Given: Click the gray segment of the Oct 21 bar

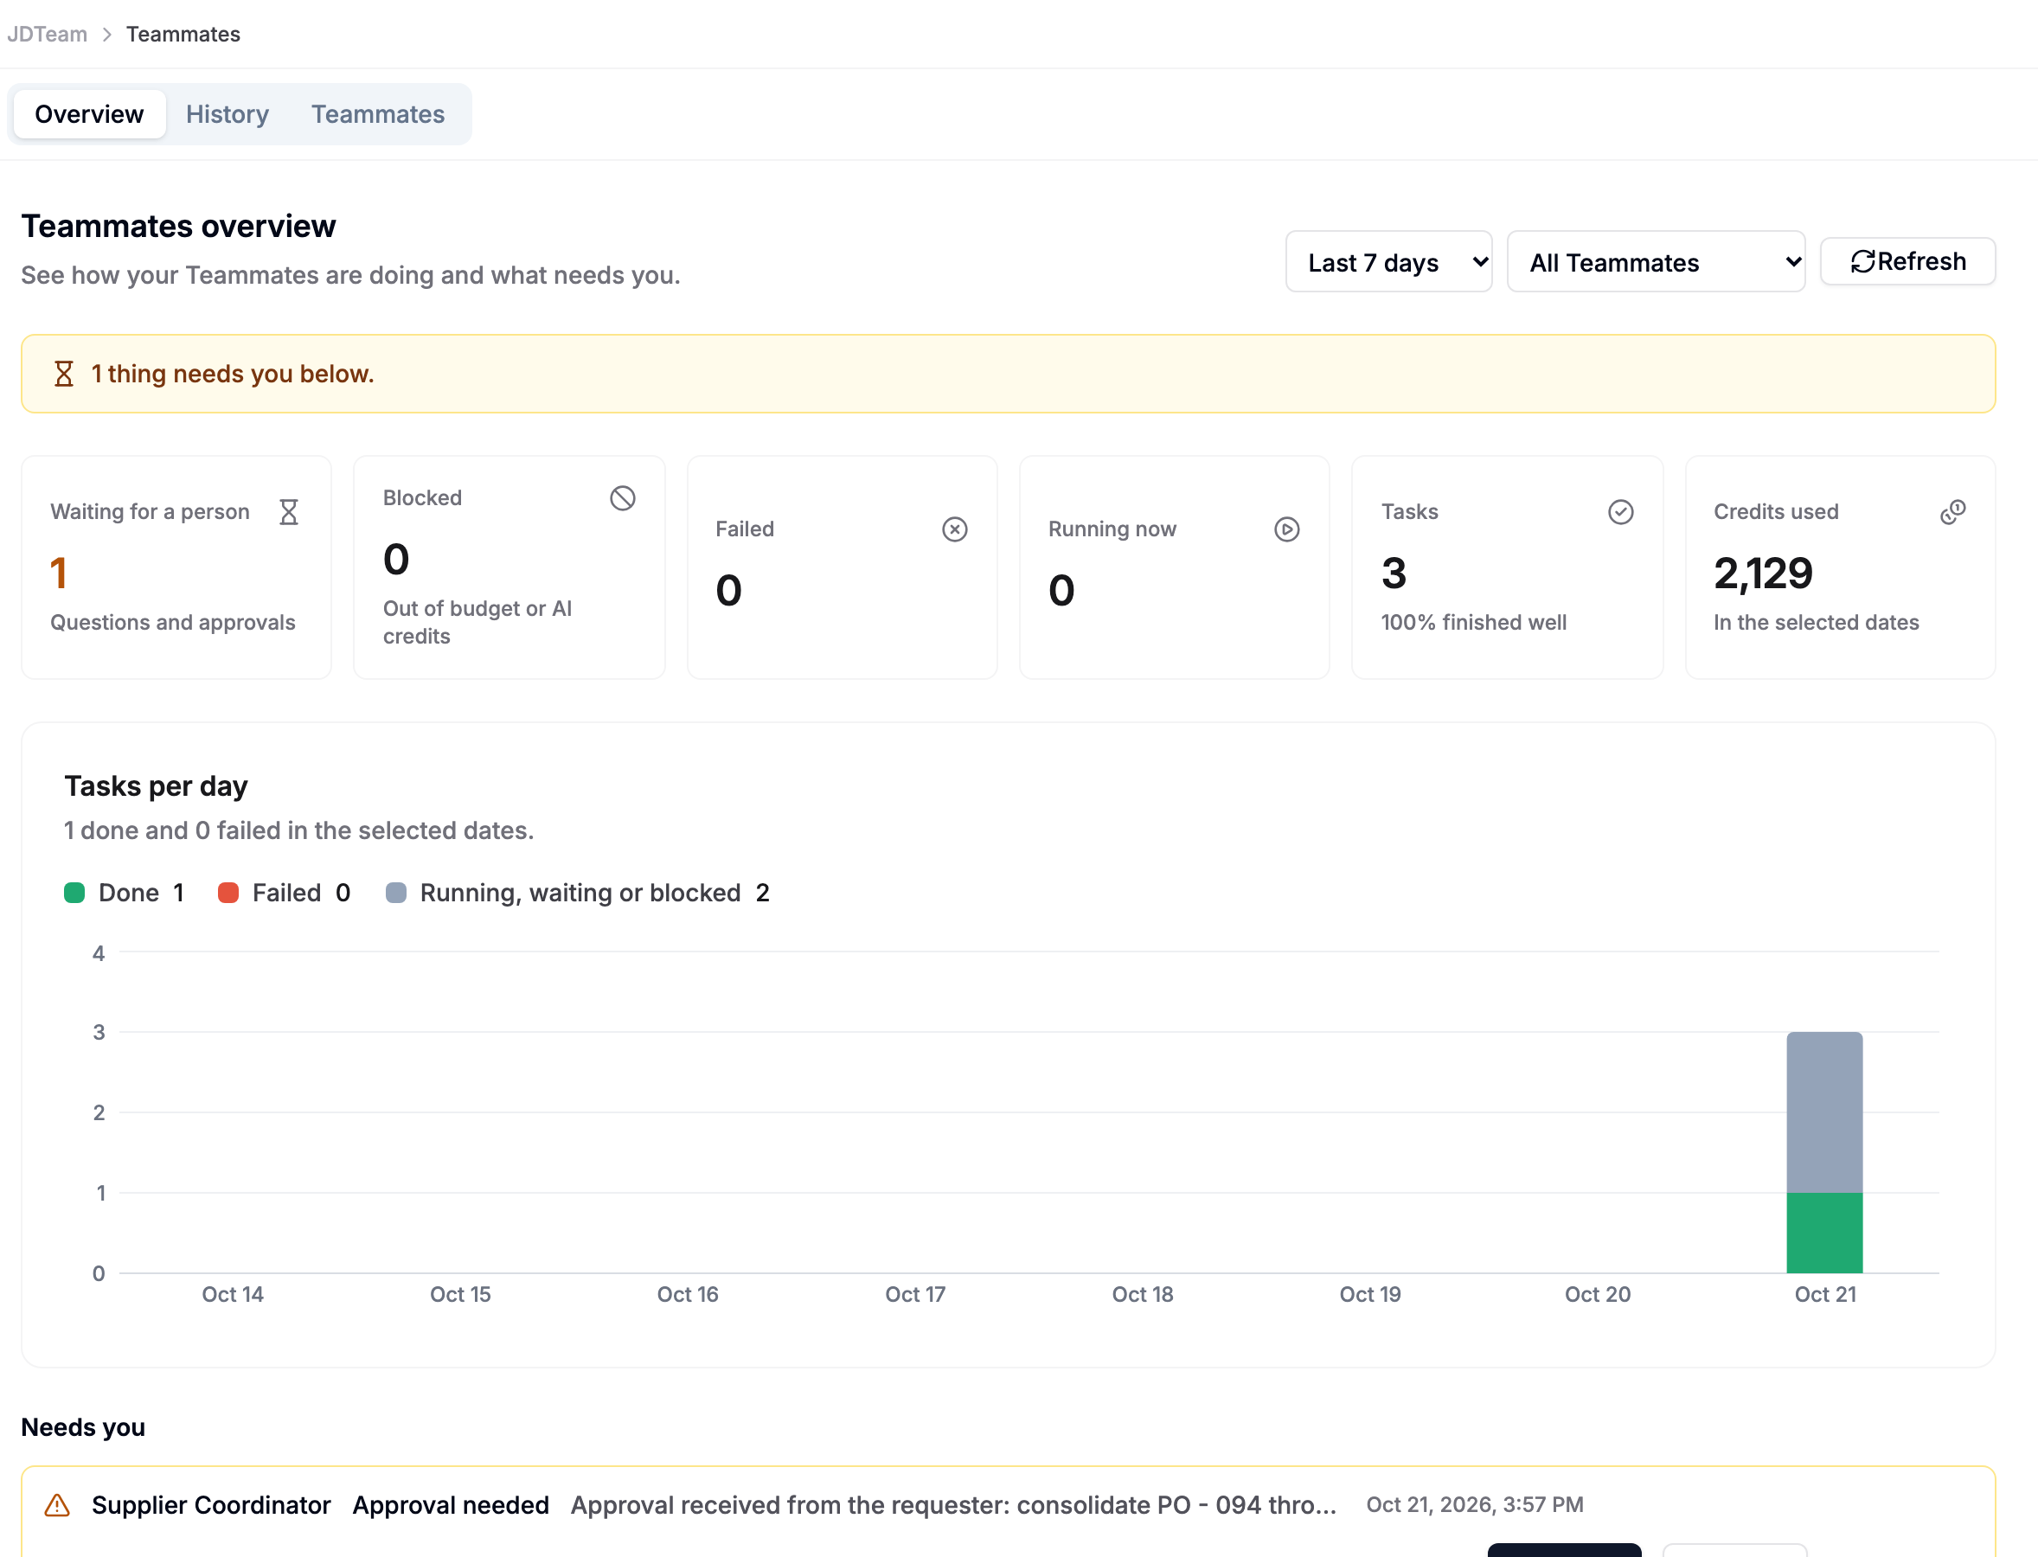Looking at the screenshot, I should [x=1824, y=1112].
